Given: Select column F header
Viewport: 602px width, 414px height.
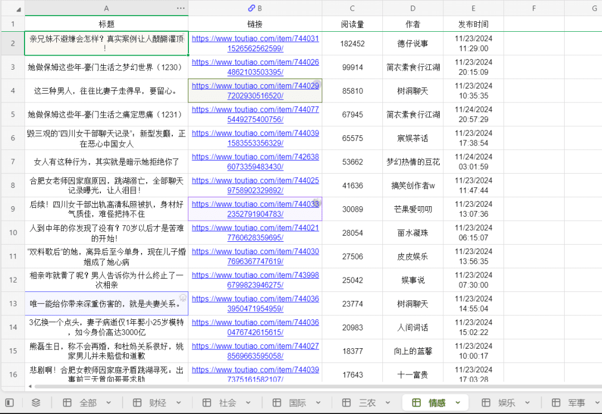Looking at the screenshot, I should [534, 8].
